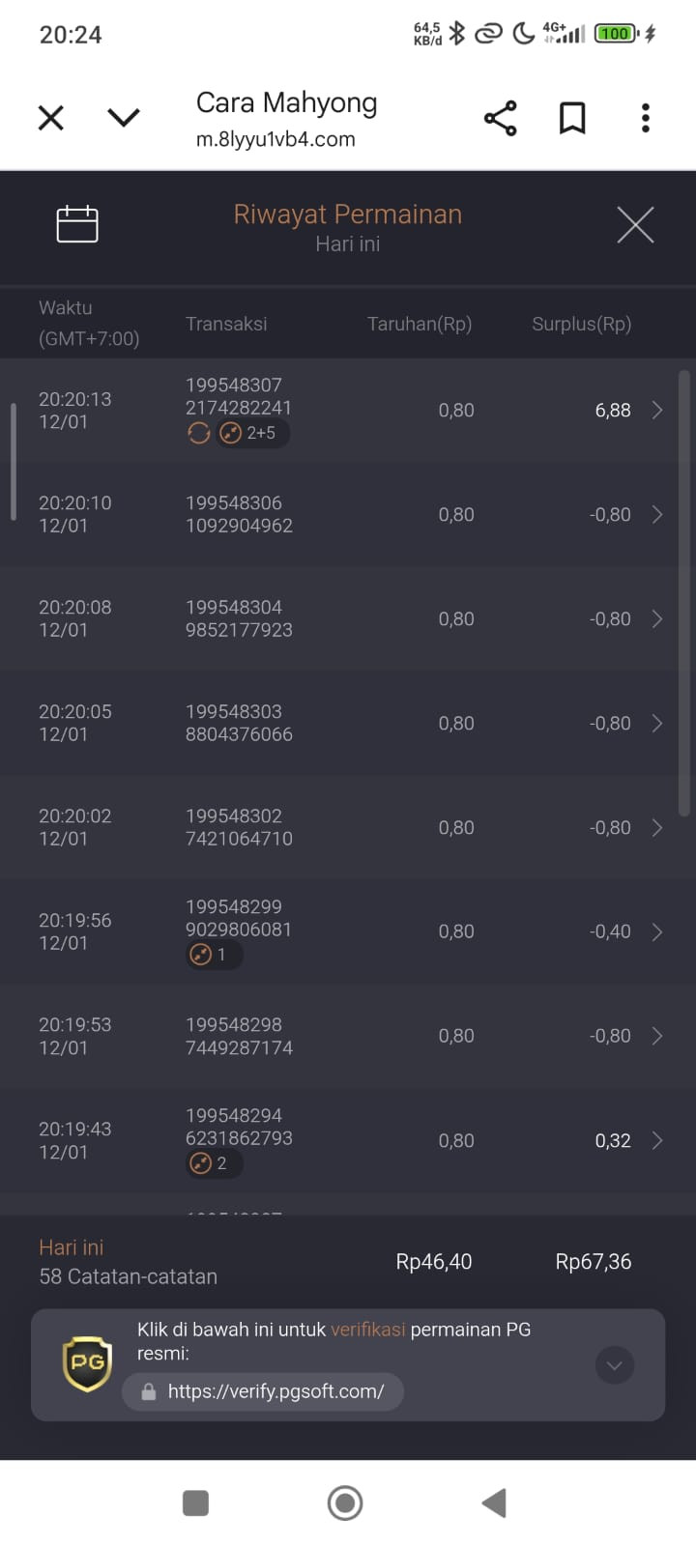Expand details of the 6,88 surplus row
This screenshot has width=696, height=1546.
click(657, 411)
